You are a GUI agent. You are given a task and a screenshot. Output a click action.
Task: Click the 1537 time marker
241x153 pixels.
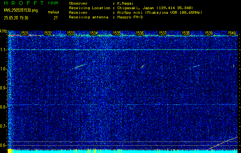pyautogui.click(x=163, y=33)
